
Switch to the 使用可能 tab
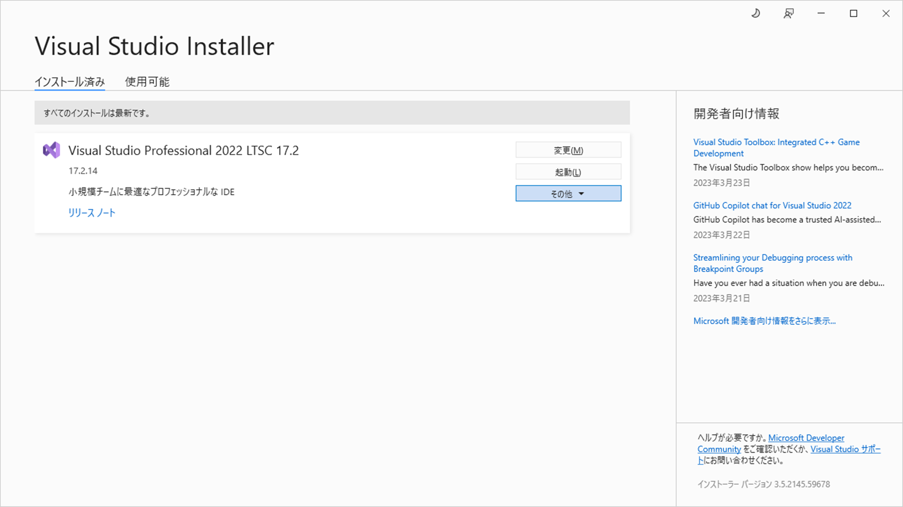pyautogui.click(x=147, y=82)
